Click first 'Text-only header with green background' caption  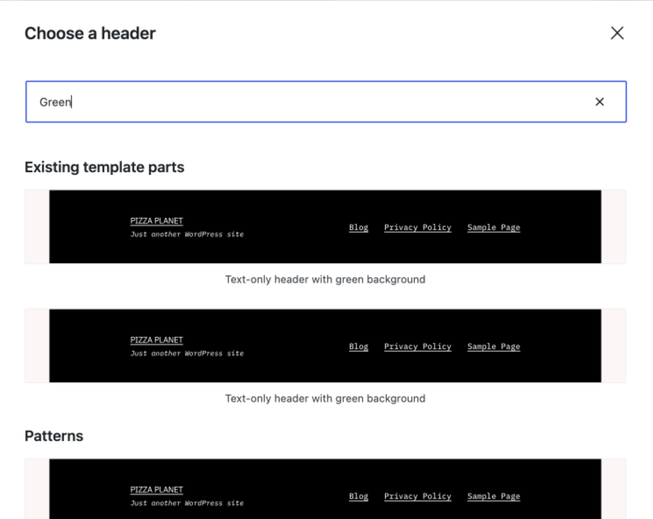click(325, 280)
